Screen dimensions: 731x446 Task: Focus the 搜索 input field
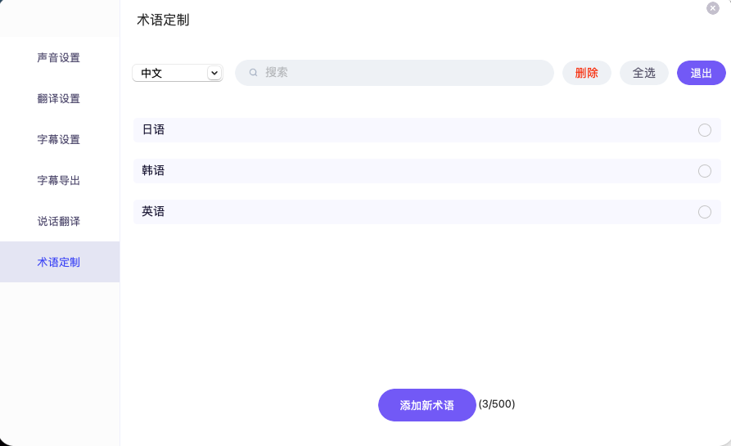coord(401,73)
